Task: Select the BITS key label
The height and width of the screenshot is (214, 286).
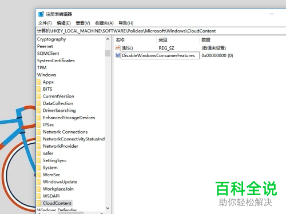Action: coord(47,89)
